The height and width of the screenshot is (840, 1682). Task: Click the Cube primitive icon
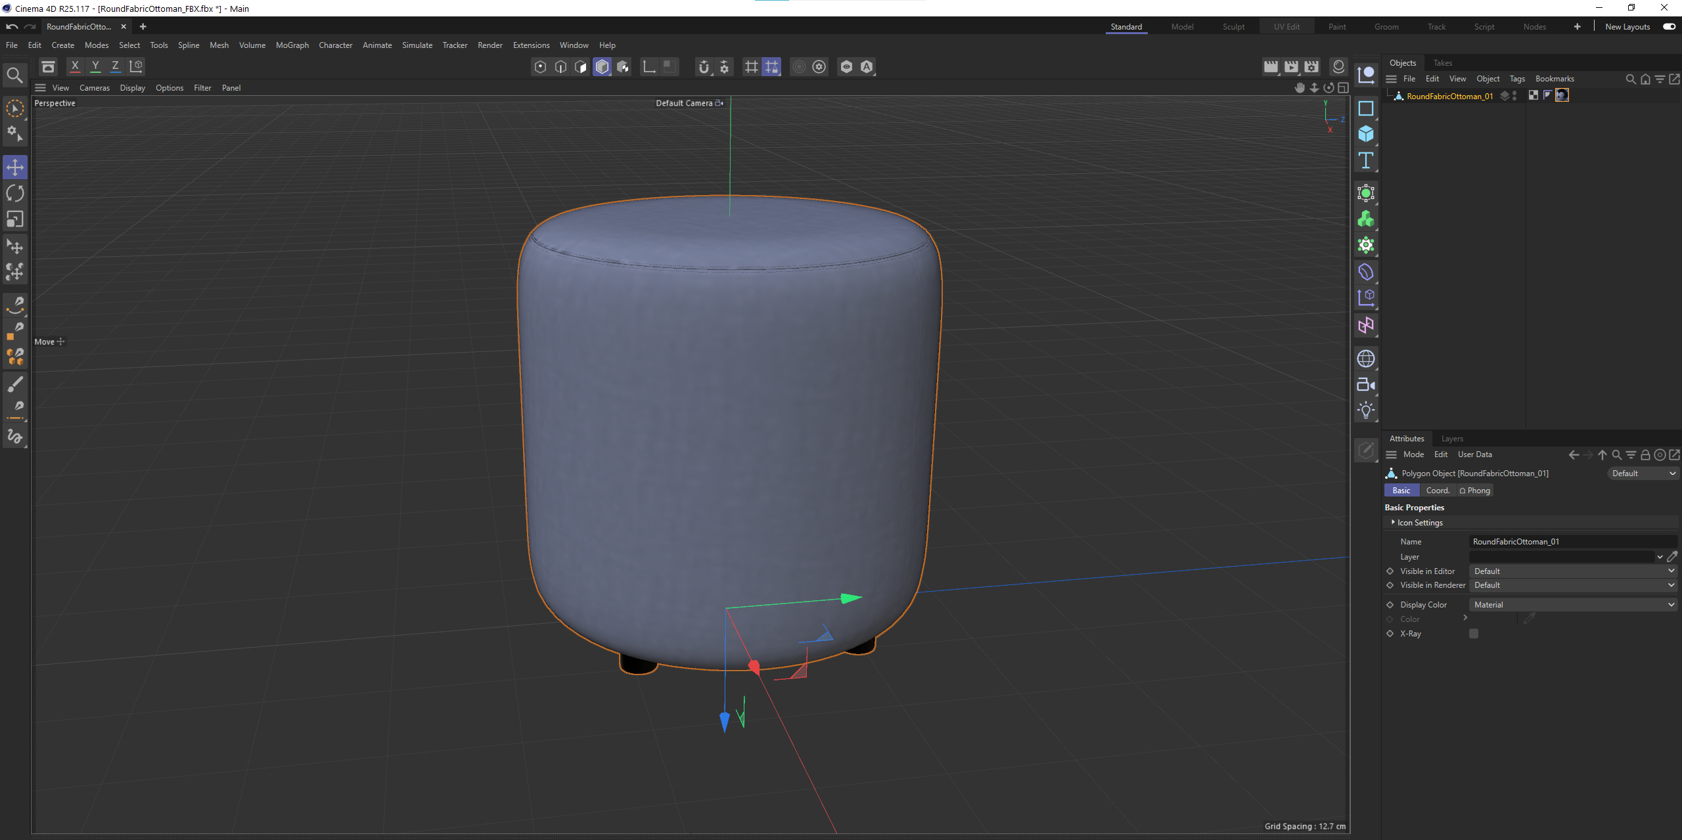1366,134
